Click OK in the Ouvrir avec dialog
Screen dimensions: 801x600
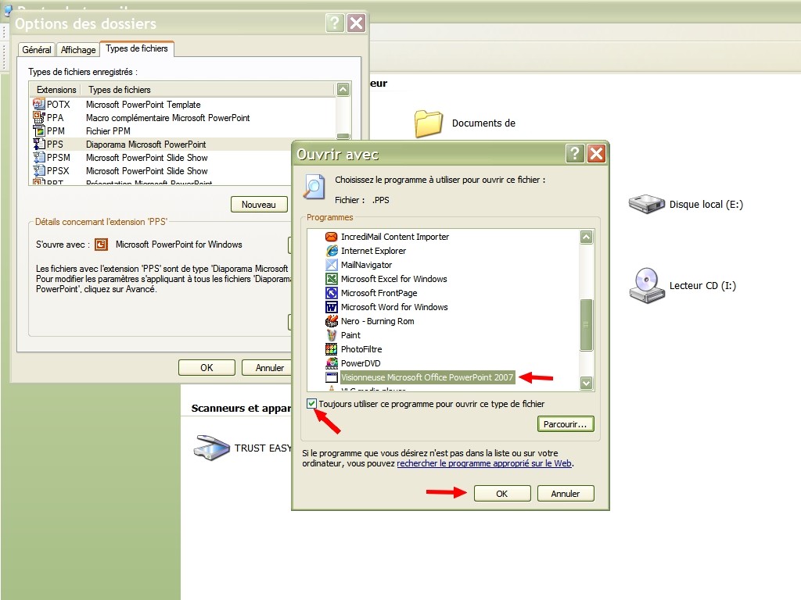[501, 494]
